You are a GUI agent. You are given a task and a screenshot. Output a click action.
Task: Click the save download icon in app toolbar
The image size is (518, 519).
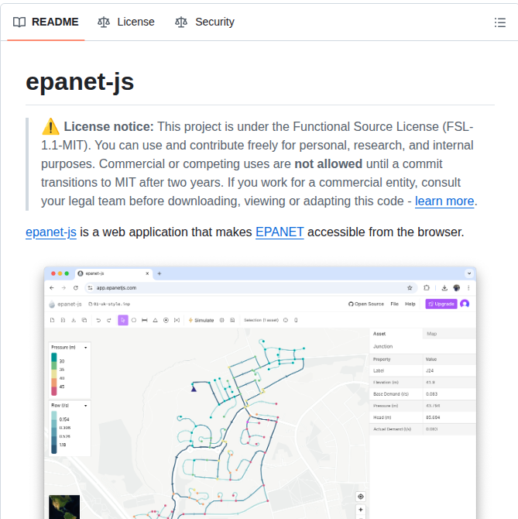click(x=74, y=320)
